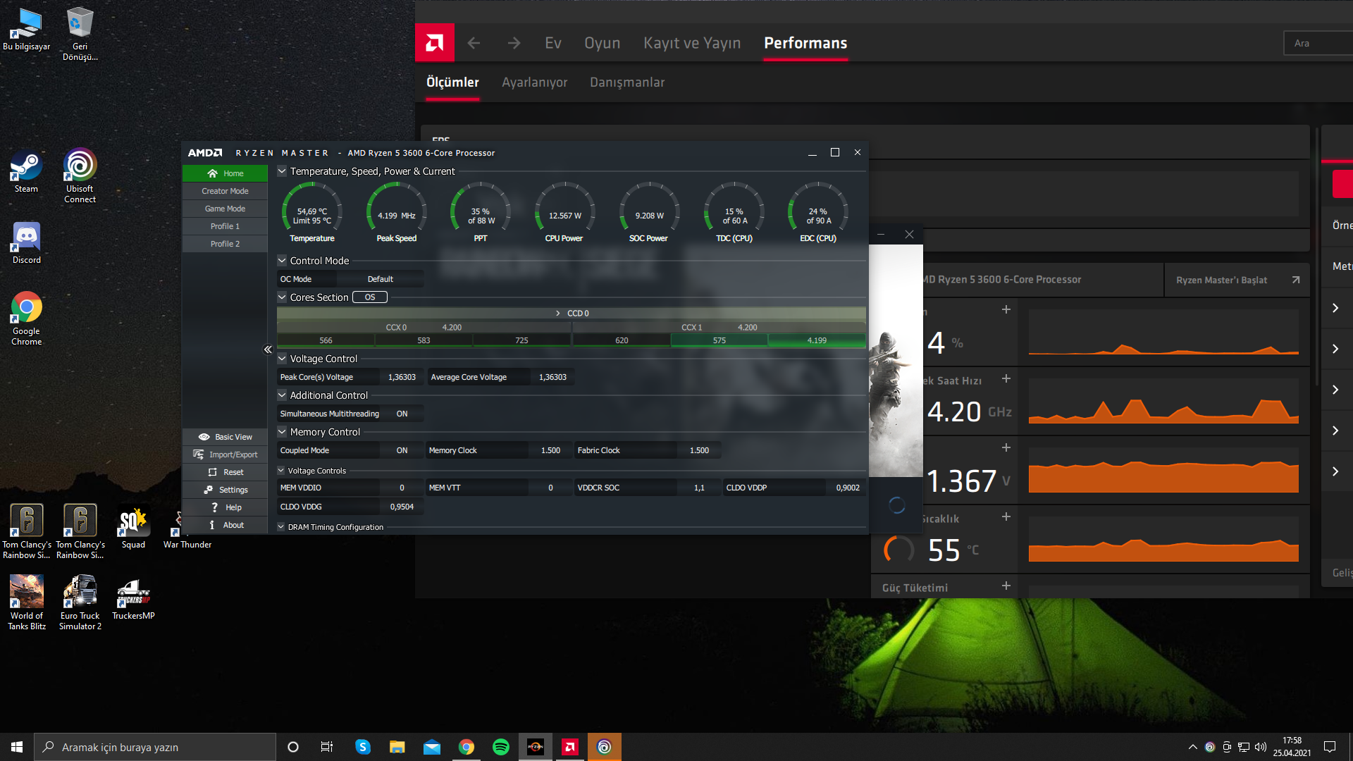Screen dimensions: 1353x761
Task: Select Creator Mode in the sidebar
Action: pos(225,191)
